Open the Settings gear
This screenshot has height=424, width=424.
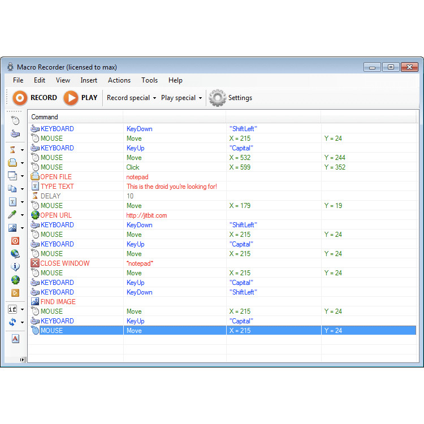pyautogui.click(x=217, y=98)
